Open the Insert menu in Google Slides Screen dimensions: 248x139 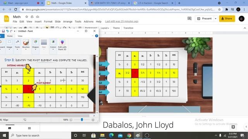(x=38, y=22)
